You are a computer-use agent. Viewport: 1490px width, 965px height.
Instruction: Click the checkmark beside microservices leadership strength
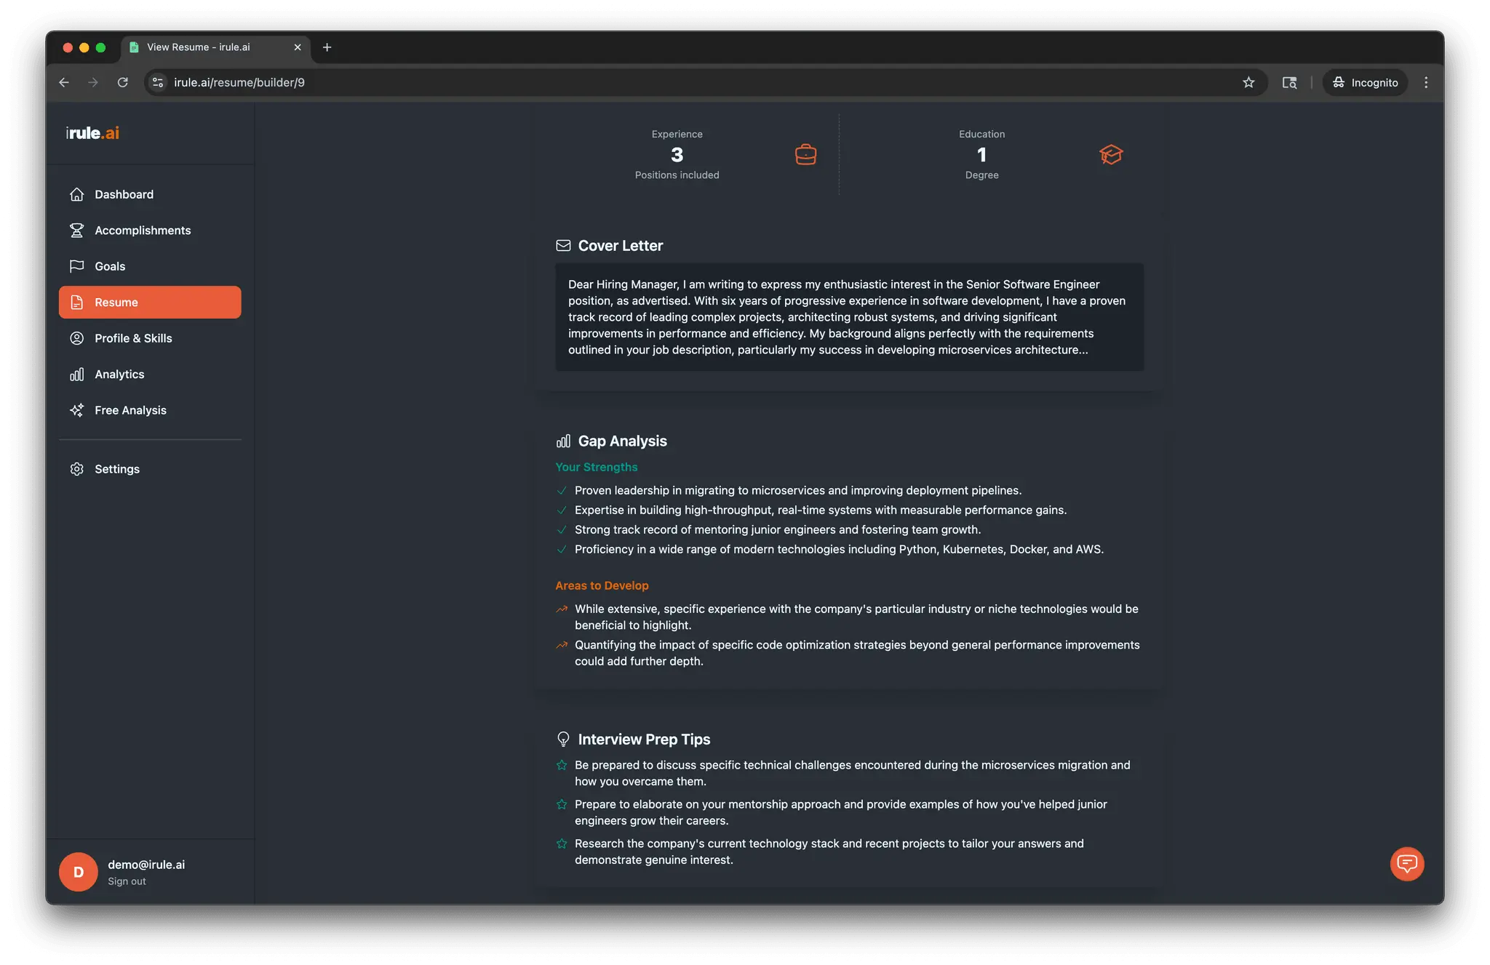[x=562, y=490]
